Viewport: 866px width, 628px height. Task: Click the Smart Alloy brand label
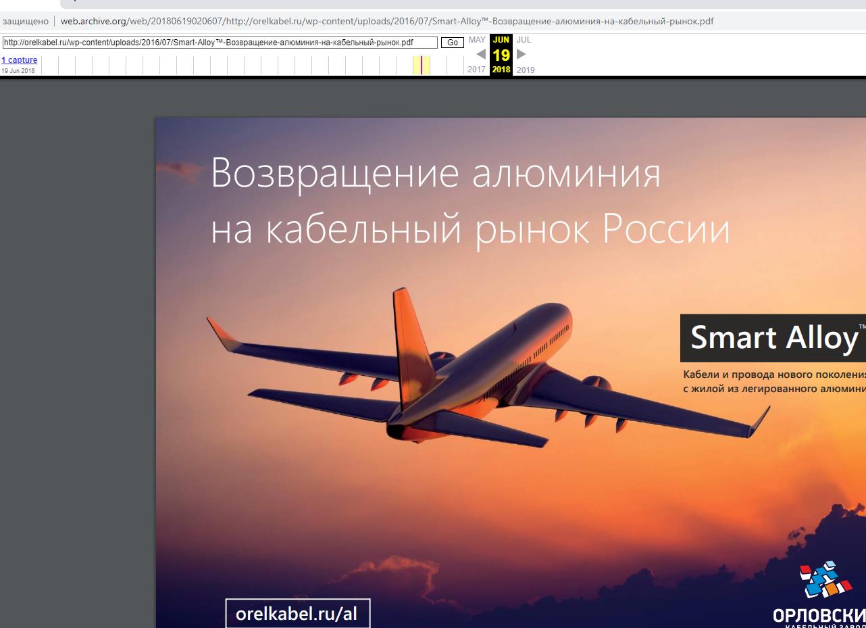[773, 337]
